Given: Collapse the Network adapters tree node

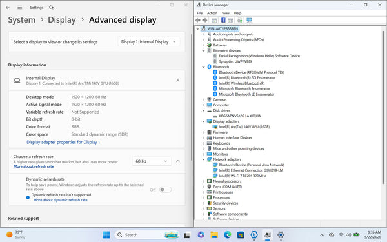Looking at the screenshot, I should (203, 159).
